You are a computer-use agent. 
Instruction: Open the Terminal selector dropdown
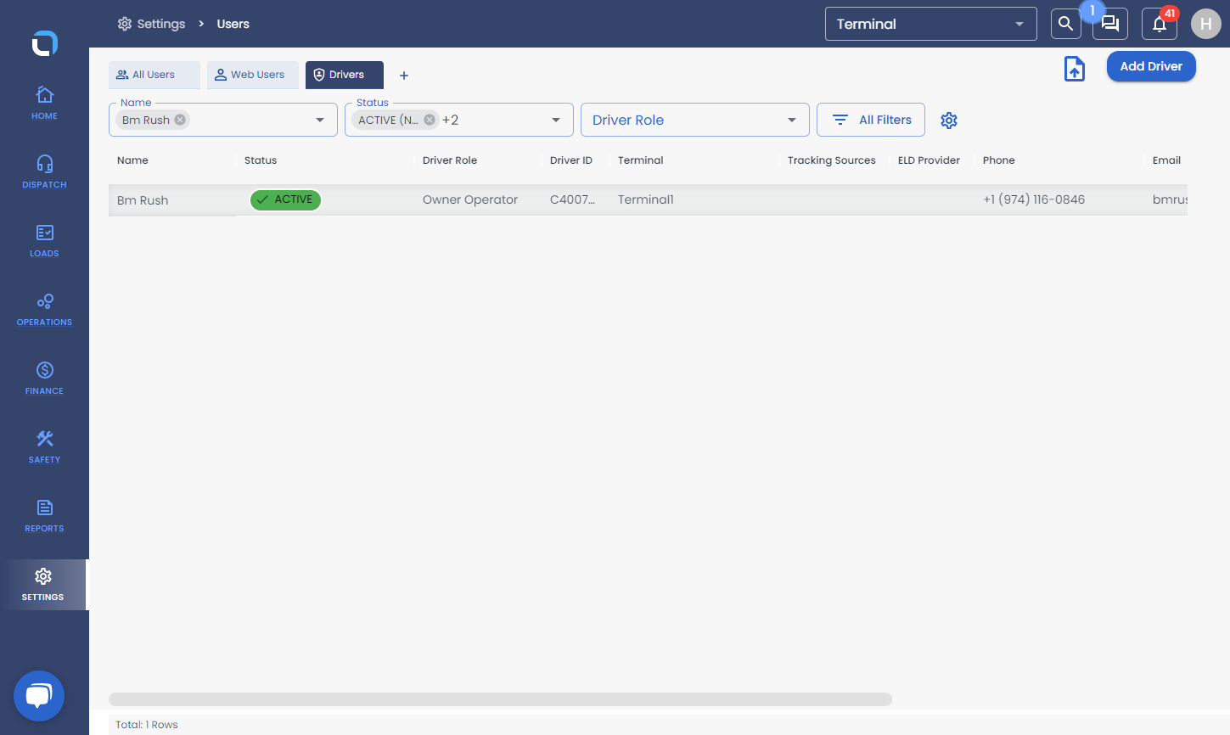point(931,24)
